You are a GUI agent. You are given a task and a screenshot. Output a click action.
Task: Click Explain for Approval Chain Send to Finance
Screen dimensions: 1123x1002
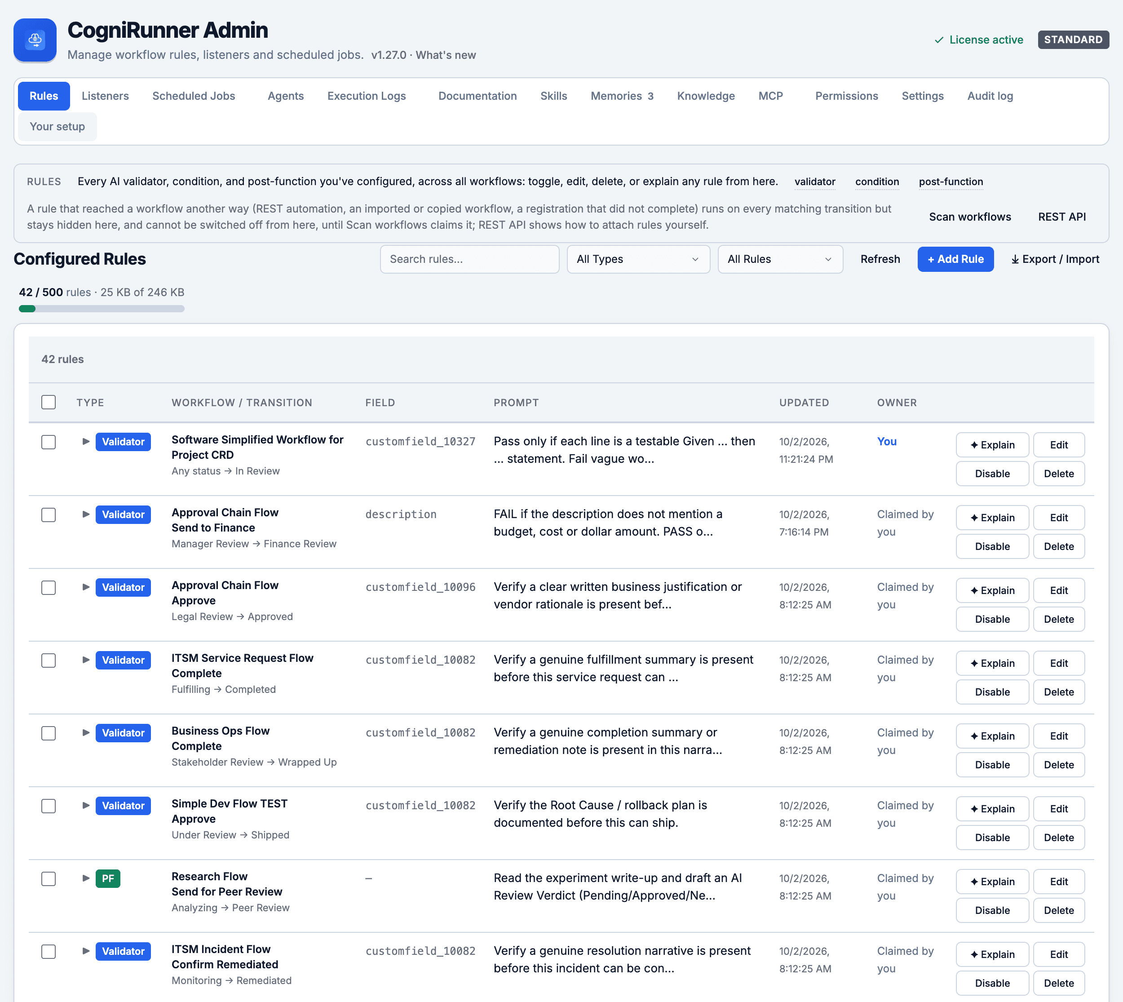(992, 518)
